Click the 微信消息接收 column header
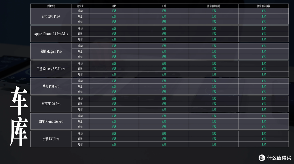This screenshot has height=164, width=294. [264, 6]
